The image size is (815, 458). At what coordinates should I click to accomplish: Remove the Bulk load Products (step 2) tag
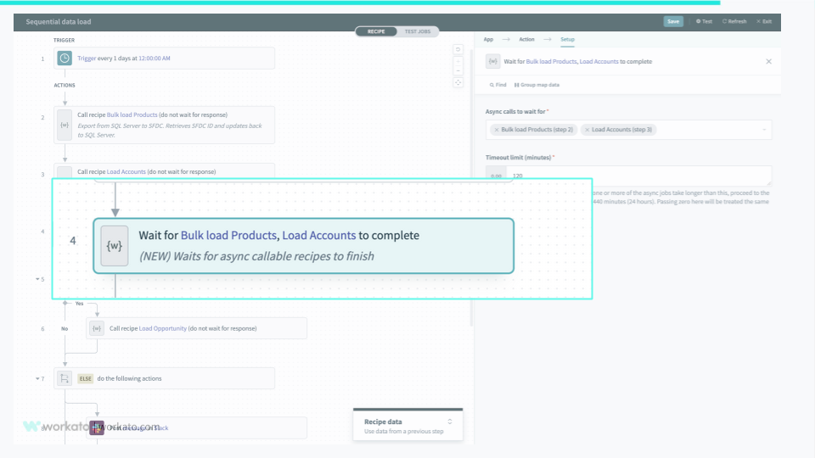pyautogui.click(x=497, y=130)
